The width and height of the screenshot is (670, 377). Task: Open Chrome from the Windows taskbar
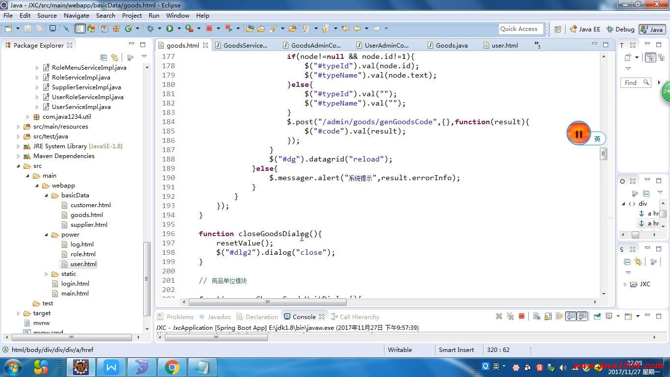[x=172, y=367]
